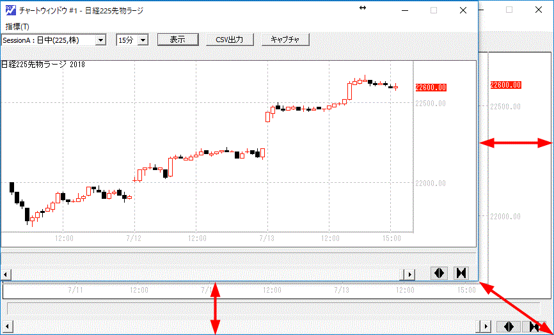Click back window's scrollbar right arrow
This screenshot has height=335, width=554.
point(486,327)
